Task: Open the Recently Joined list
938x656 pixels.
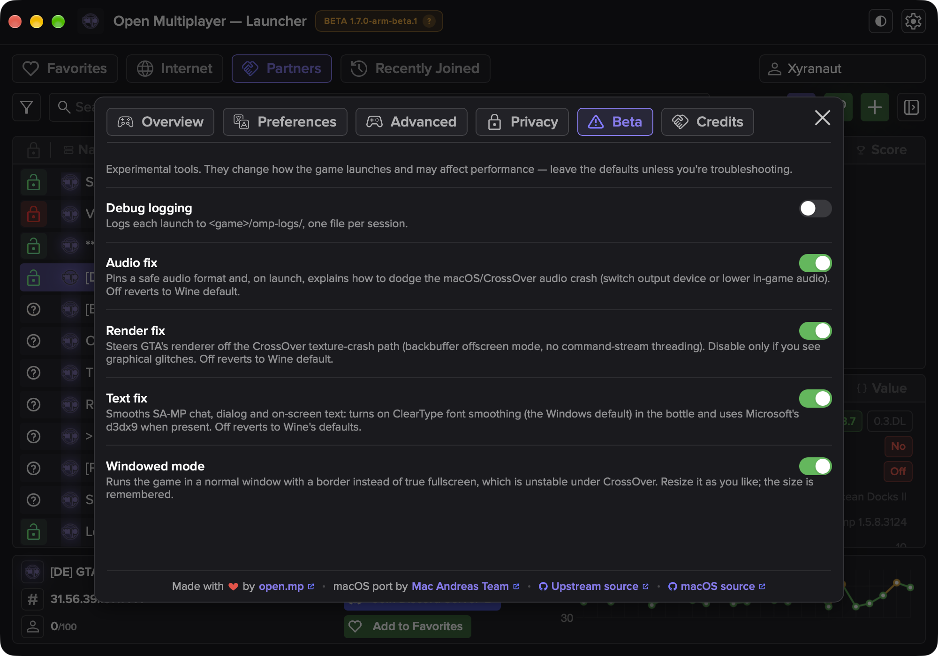Action: click(415, 68)
